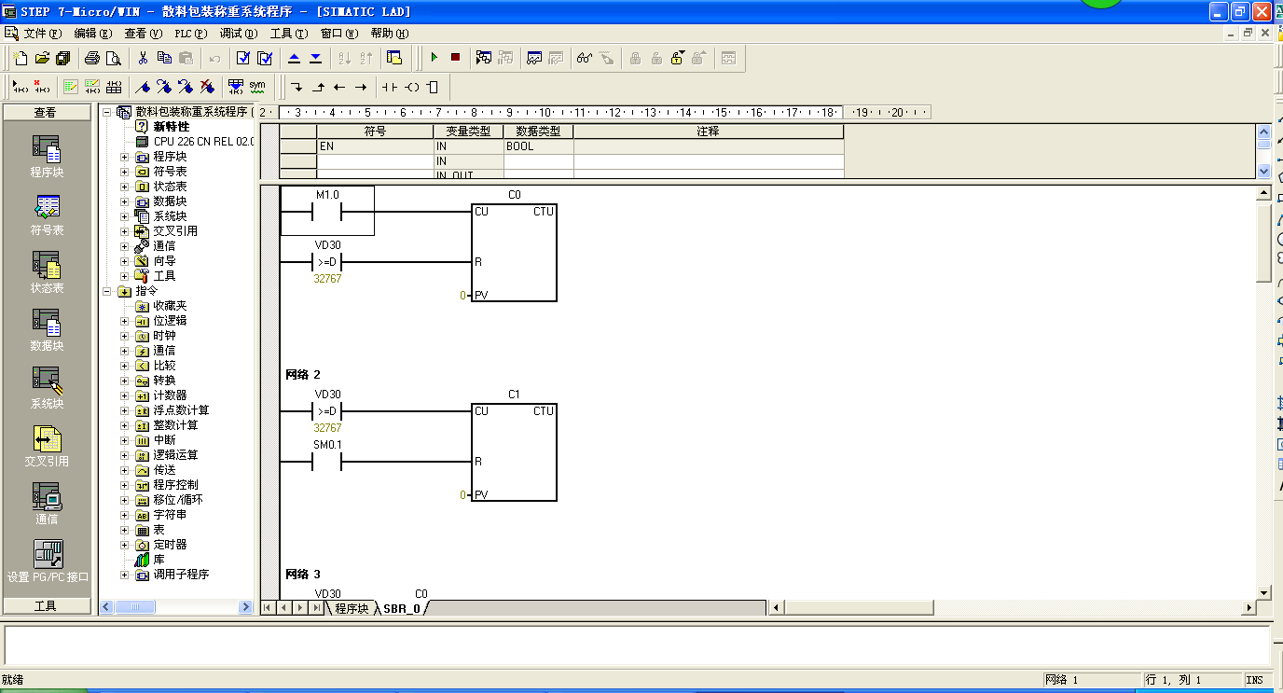This screenshot has height=693, width=1283.
Task: Expand the 程序块 tree node
Action: (125, 157)
